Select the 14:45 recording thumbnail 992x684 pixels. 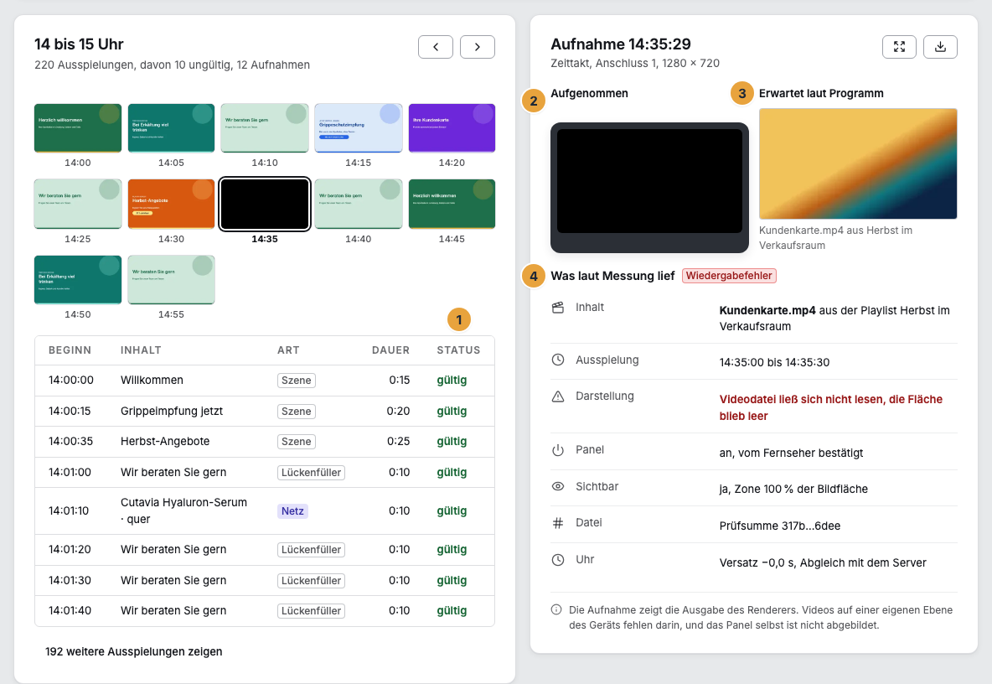click(x=452, y=204)
